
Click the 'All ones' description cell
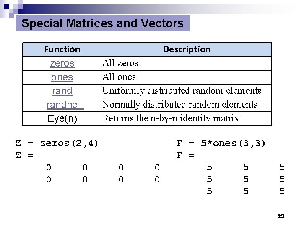click(119, 77)
